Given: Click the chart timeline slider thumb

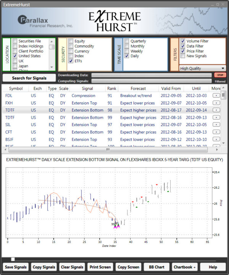Looking at the screenshot, I should click(13, 259).
